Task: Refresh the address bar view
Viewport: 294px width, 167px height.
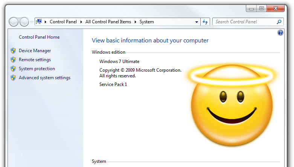Action: (x=205, y=22)
